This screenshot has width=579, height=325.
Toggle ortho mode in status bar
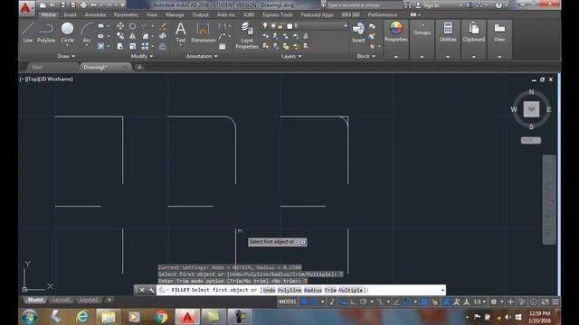354,302
